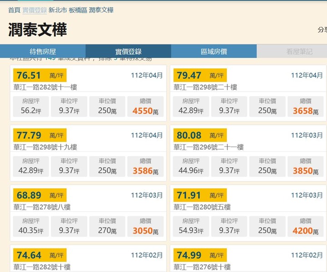This screenshot has height=272, width=327.
Task: Open the 分享 share button
Action: click(x=322, y=30)
